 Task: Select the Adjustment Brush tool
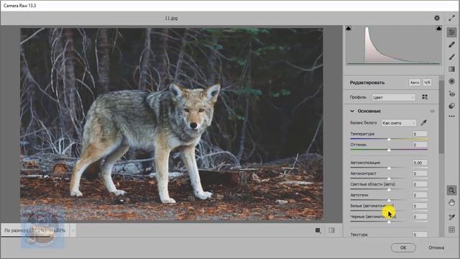tap(451, 57)
